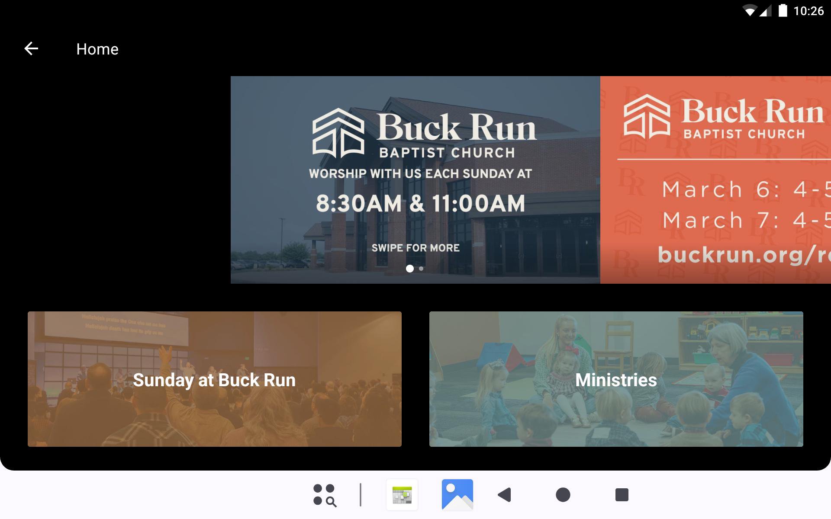Select the second carousel page dot
Screen dimensions: 831x519
click(x=421, y=269)
